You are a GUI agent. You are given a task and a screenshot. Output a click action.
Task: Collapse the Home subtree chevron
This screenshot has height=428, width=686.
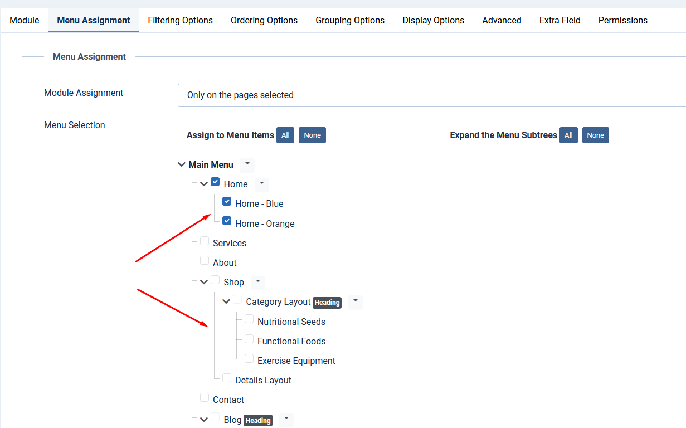[203, 184]
